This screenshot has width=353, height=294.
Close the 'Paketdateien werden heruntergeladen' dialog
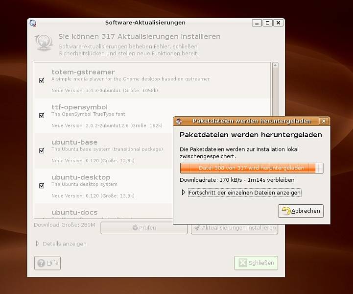[324, 121]
